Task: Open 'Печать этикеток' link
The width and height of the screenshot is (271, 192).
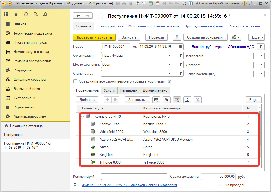Action: pyautogui.click(x=167, y=26)
